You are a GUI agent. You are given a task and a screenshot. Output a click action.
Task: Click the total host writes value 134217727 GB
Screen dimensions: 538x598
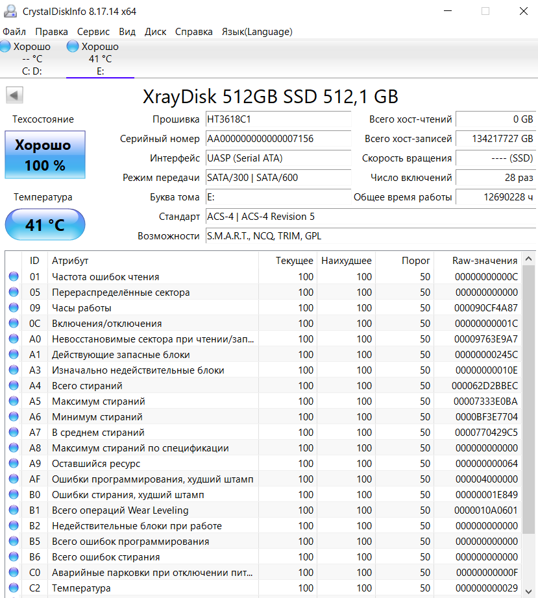[x=496, y=139]
